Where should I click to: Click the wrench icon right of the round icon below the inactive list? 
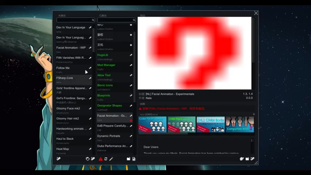coord(93,159)
